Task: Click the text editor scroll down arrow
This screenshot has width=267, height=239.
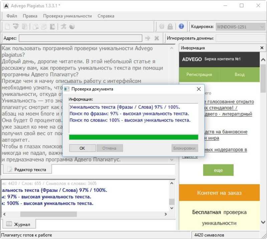Action: [172, 160]
